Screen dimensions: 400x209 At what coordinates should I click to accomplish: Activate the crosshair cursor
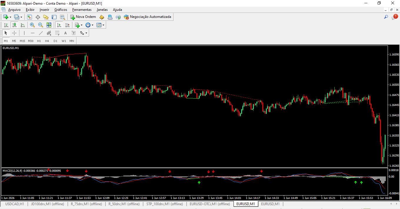14,33
